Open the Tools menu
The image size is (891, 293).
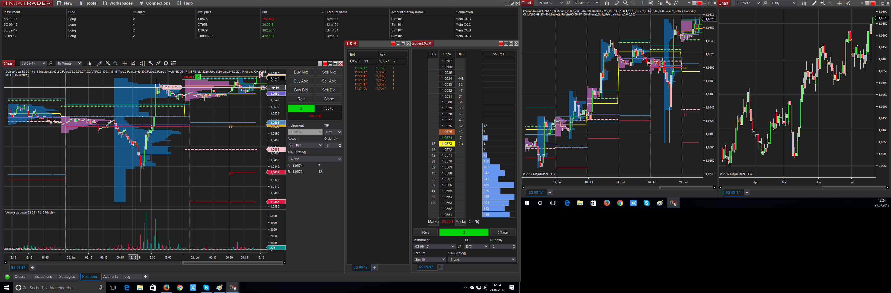(x=88, y=3)
